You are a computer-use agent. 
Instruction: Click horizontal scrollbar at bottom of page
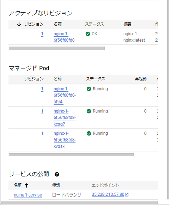[79, 203]
